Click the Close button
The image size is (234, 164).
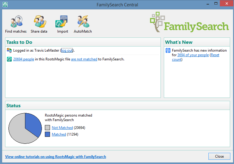(219, 156)
